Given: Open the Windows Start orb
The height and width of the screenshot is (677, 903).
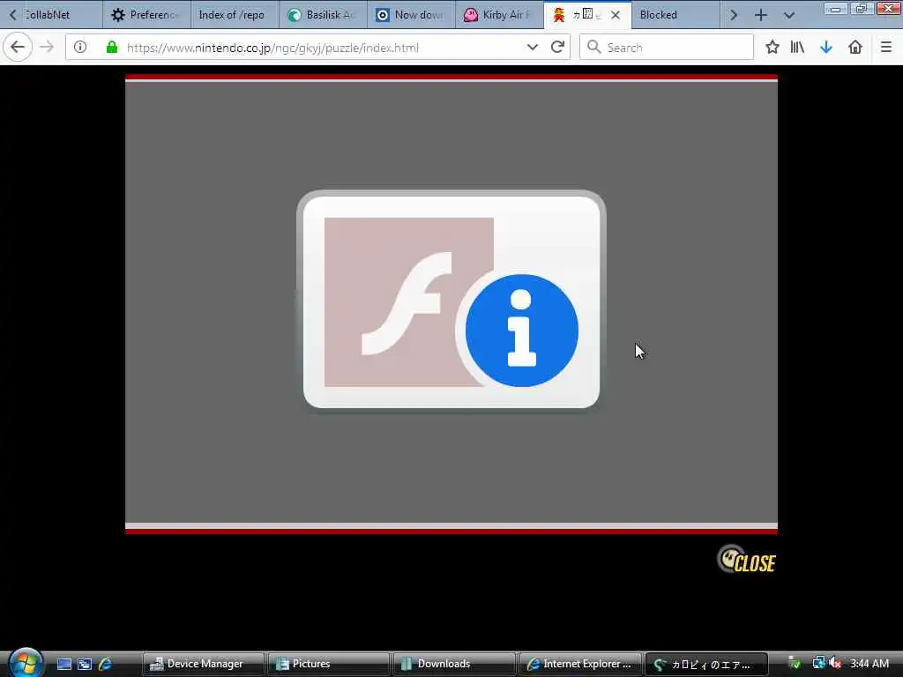Looking at the screenshot, I should click(x=25, y=662).
